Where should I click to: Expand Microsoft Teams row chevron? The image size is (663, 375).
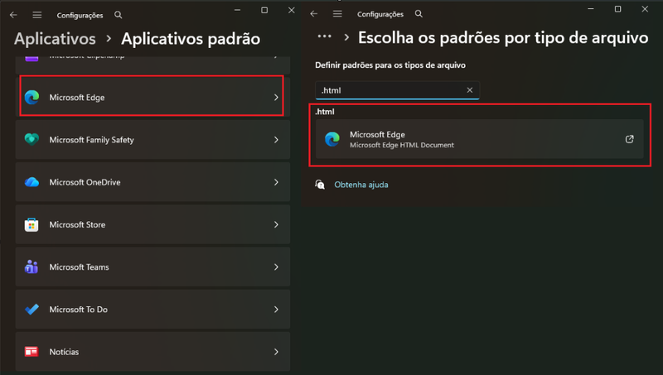pos(276,267)
